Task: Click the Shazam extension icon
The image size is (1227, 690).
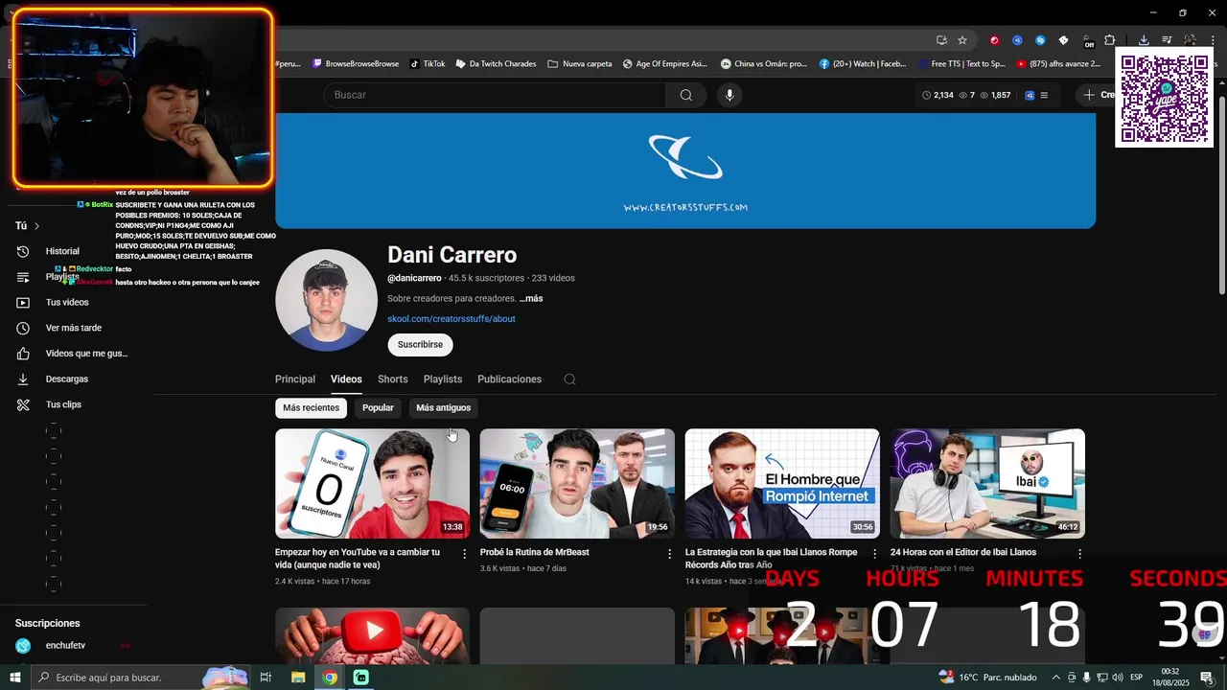Action: click(1040, 40)
